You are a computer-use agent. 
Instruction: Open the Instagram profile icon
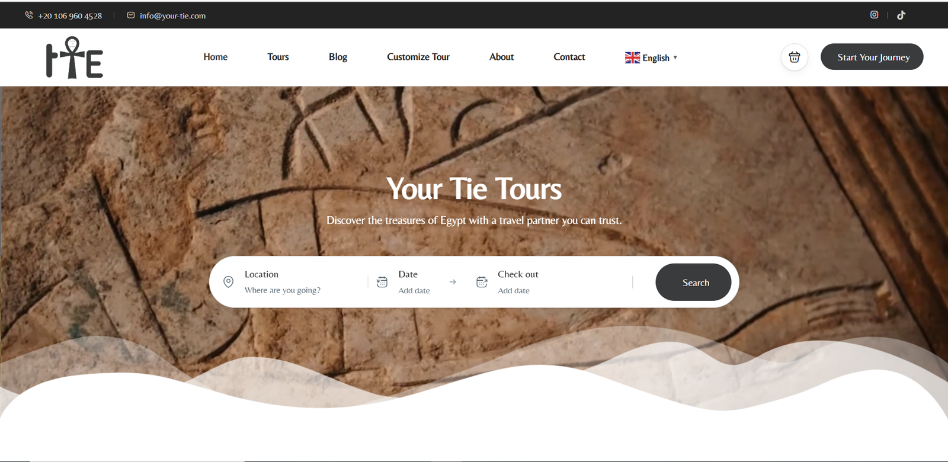tap(874, 15)
